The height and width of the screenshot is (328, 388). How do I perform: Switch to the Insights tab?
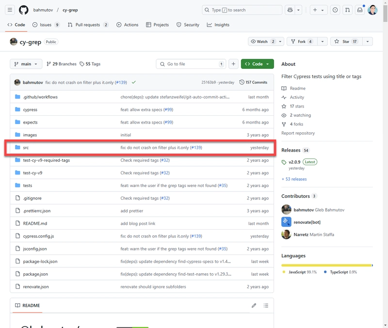[x=218, y=25]
